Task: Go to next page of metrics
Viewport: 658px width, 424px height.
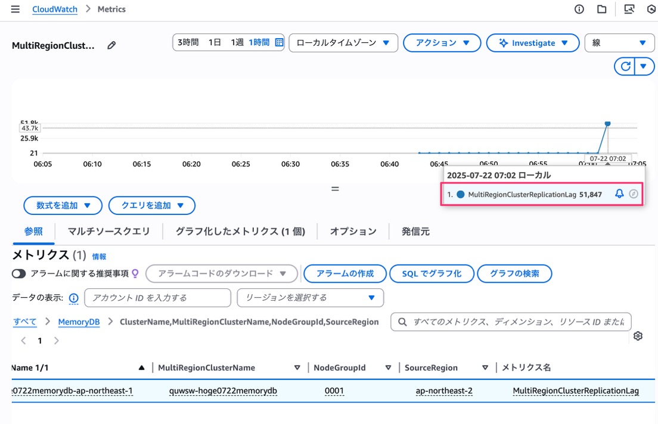Action: (56, 341)
